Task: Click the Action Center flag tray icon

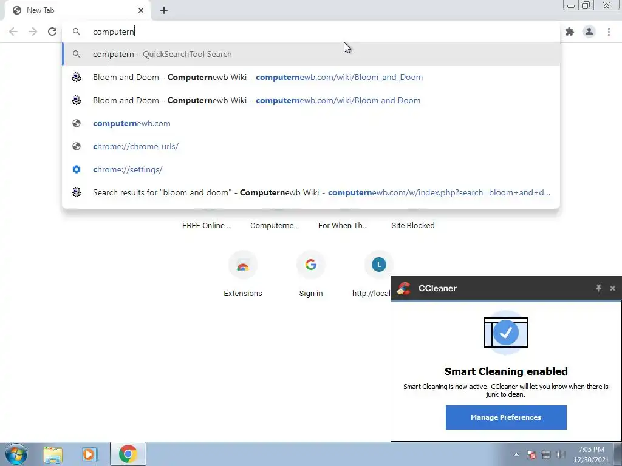Action: (531, 454)
